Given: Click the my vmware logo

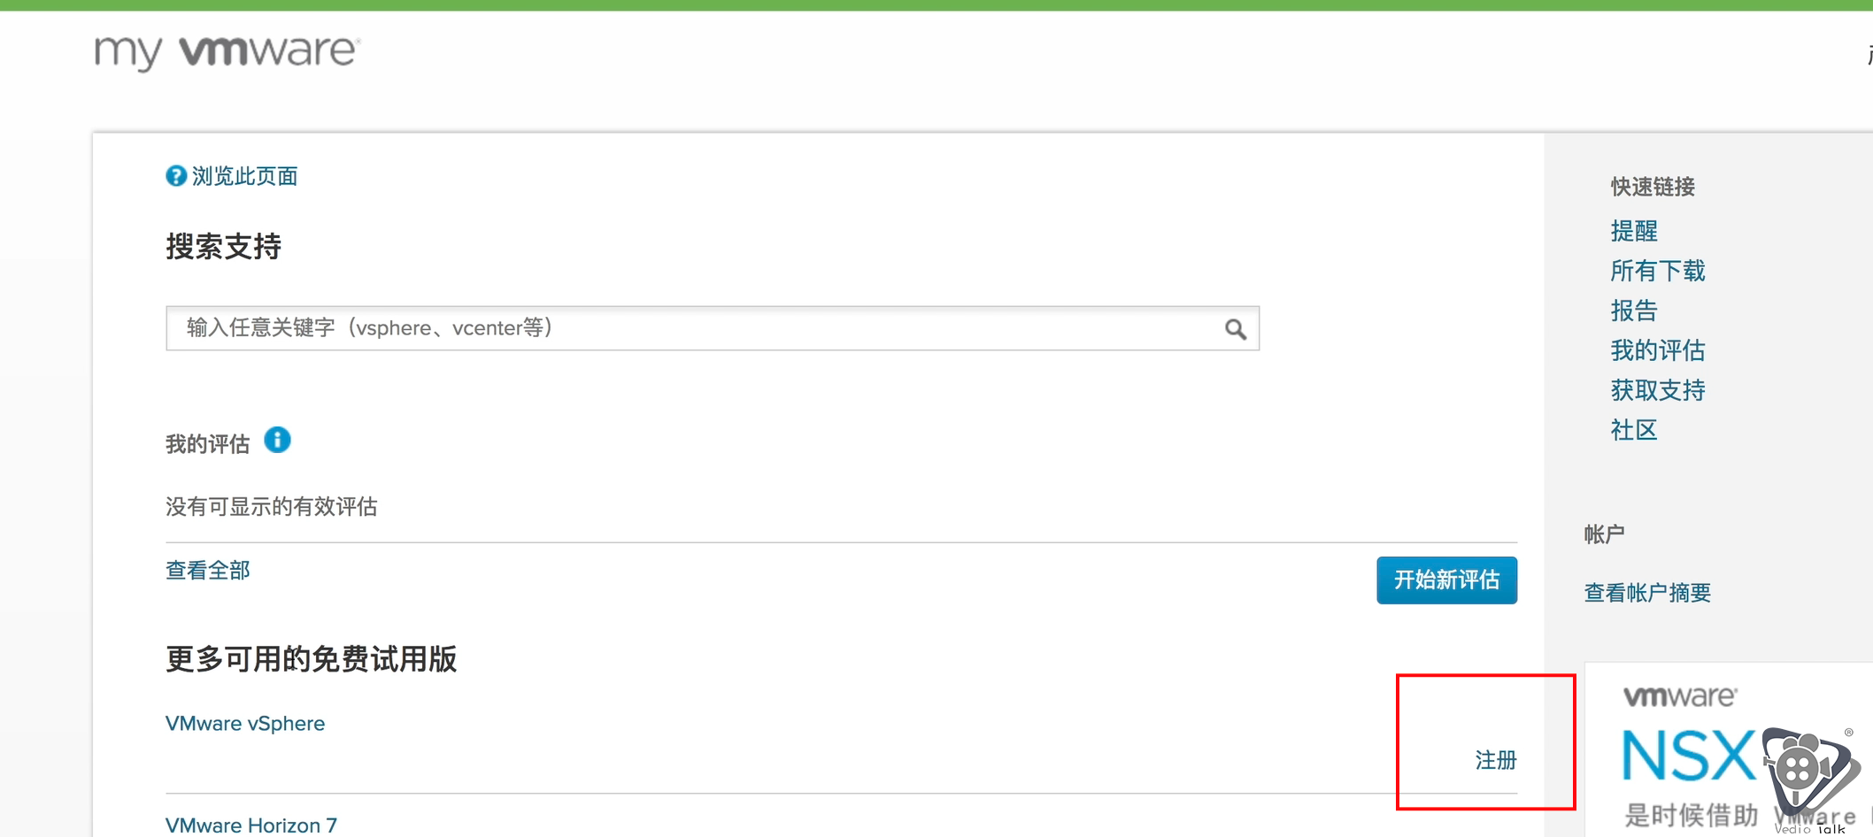Looking at the screenshot, I should (x=227, y=52).
